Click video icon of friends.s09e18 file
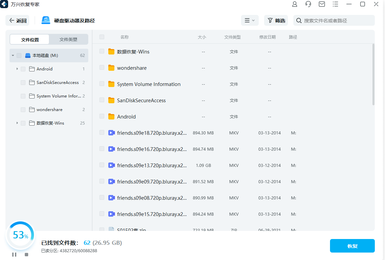 pos(111,133)
